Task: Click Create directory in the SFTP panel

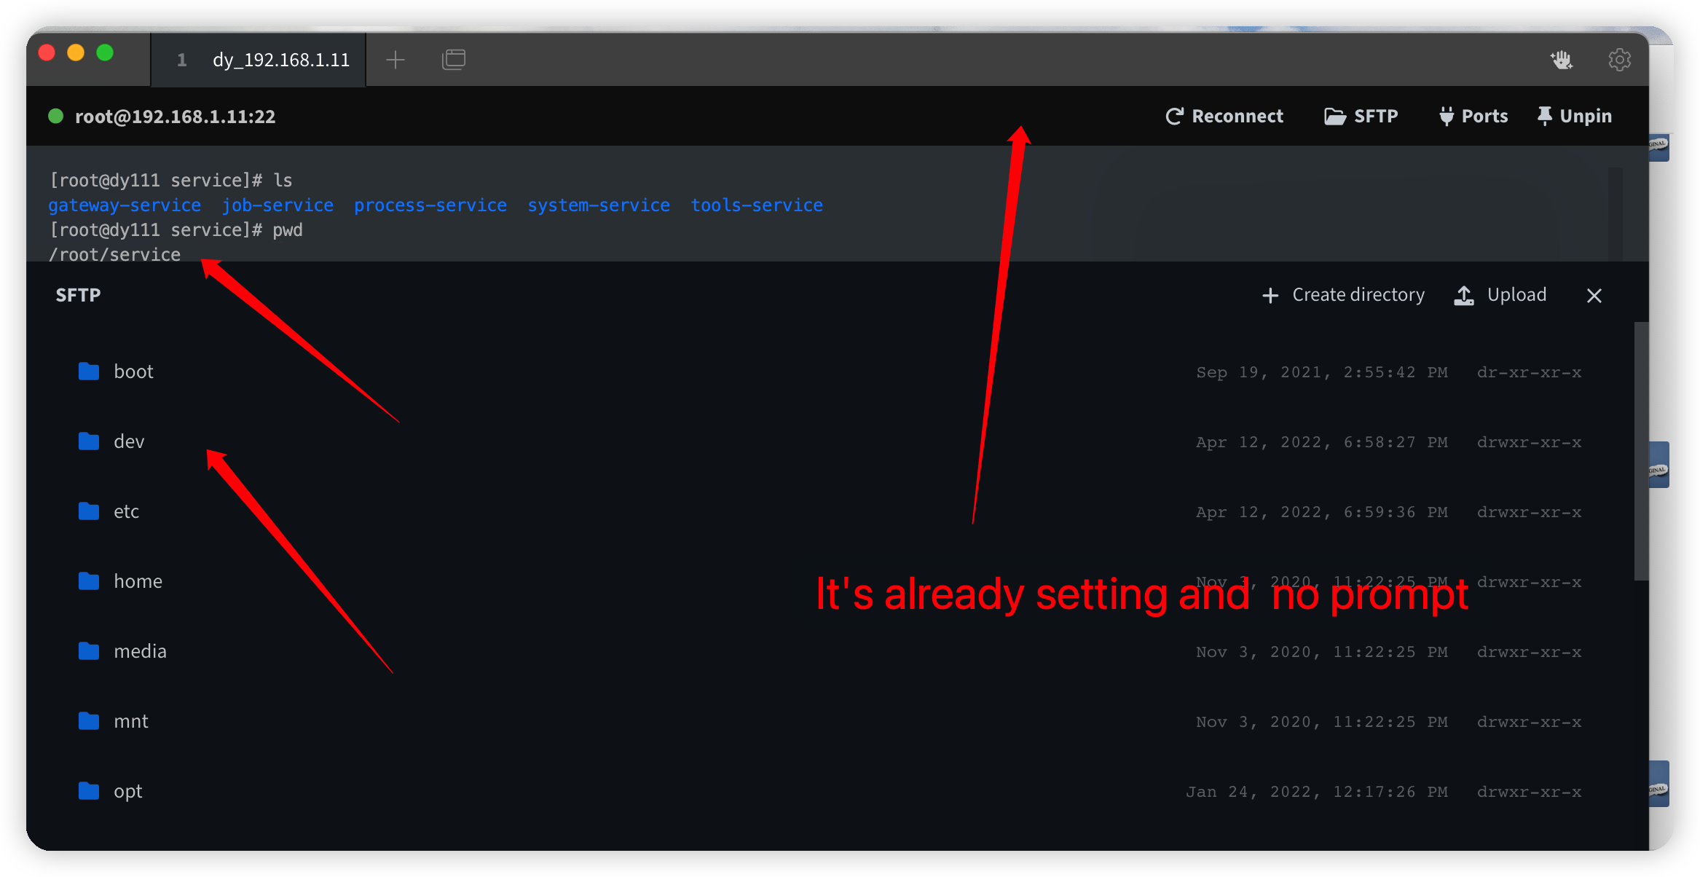Action: point(1343,295)
